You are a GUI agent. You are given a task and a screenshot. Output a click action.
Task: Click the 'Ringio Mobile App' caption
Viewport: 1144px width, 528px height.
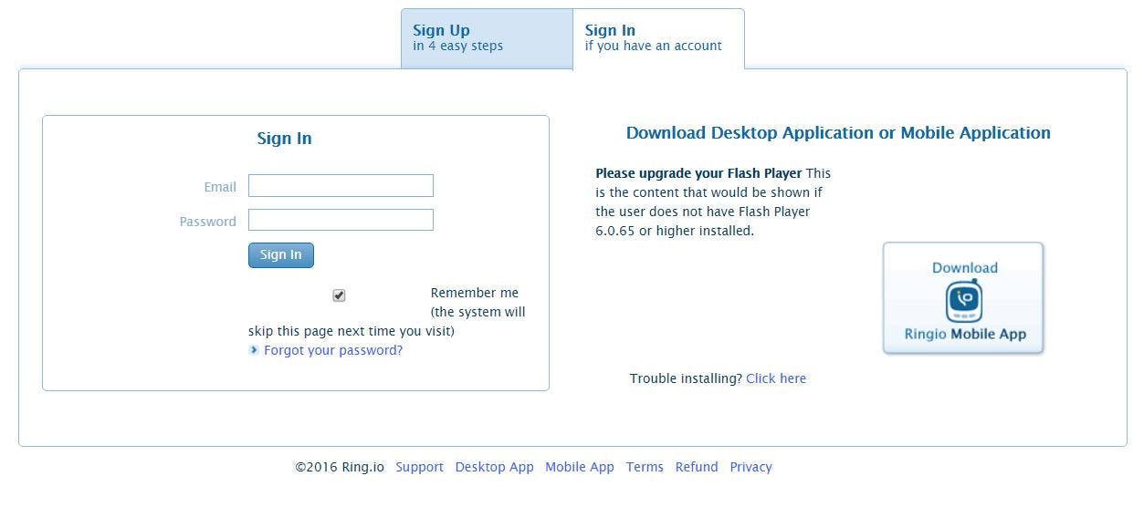[x=965, y=334]
